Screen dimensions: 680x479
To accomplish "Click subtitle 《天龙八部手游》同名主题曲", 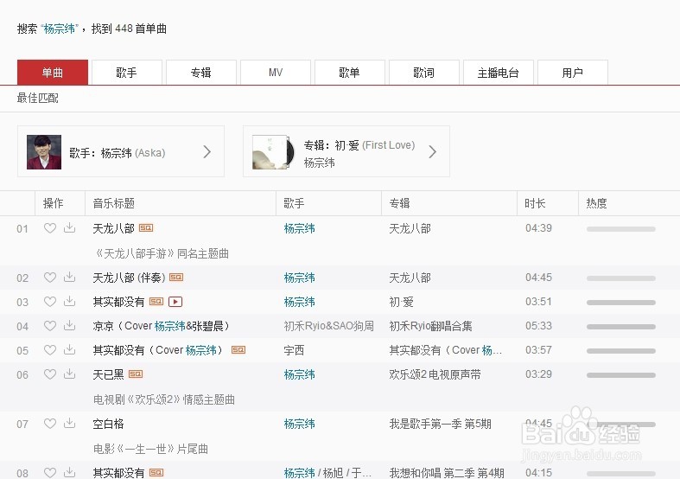I will [162, 253].
